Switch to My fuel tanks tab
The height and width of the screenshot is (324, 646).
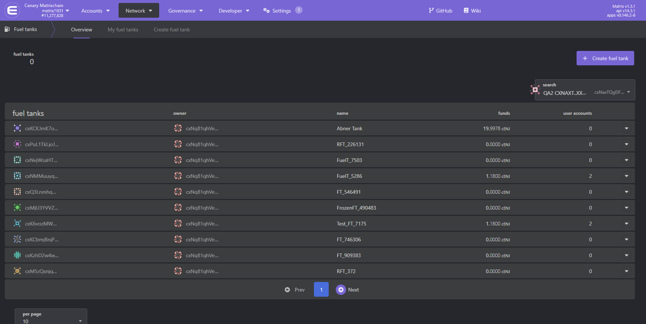[123, 30]
